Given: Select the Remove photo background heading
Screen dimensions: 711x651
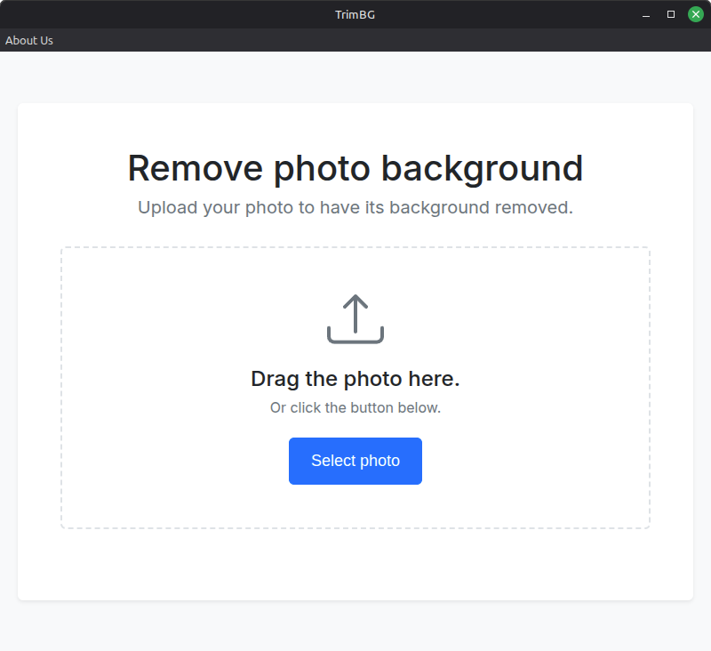Looking at the screenshot, I should pyautogui.click(x=355, y=168).
